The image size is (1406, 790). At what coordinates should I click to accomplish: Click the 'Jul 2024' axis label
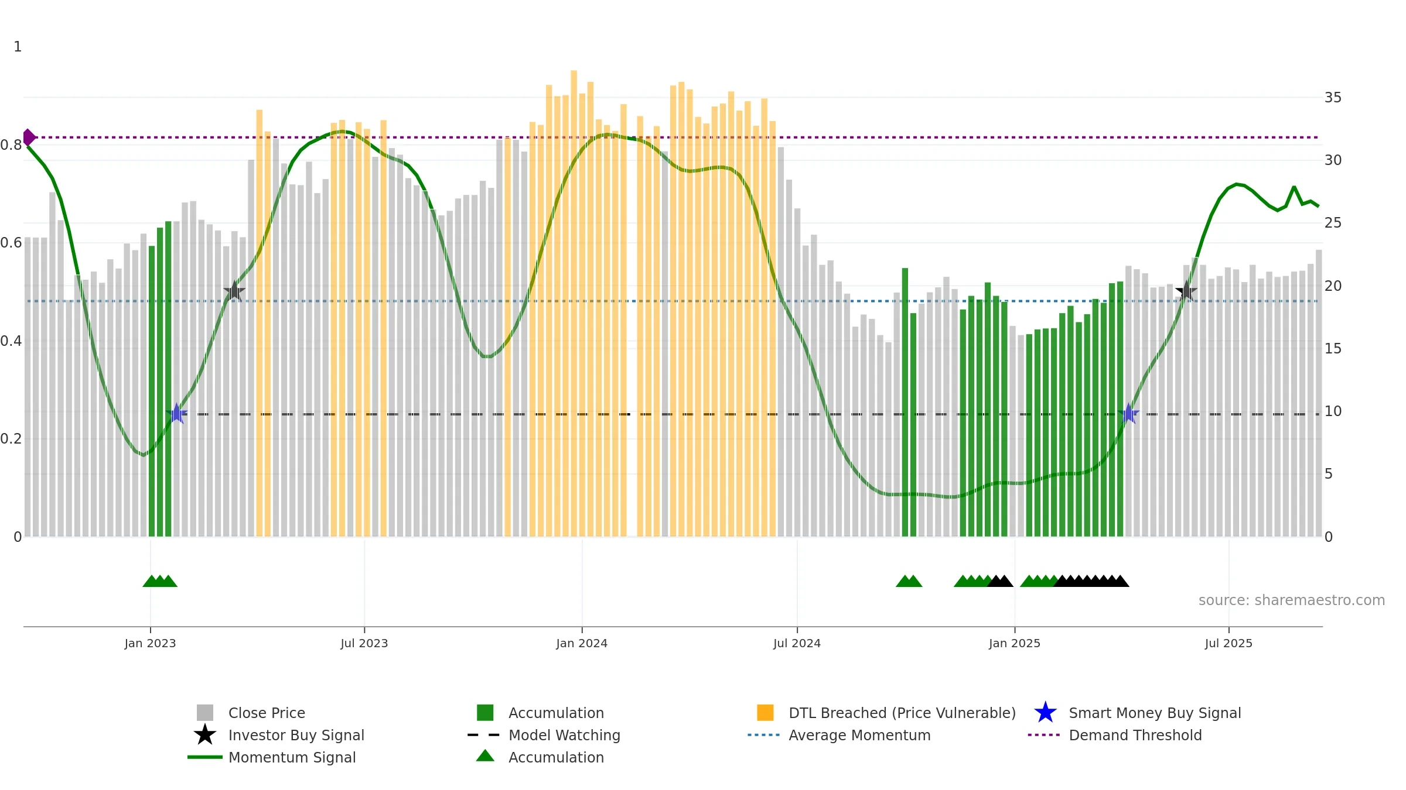click(x=797, y=643)
